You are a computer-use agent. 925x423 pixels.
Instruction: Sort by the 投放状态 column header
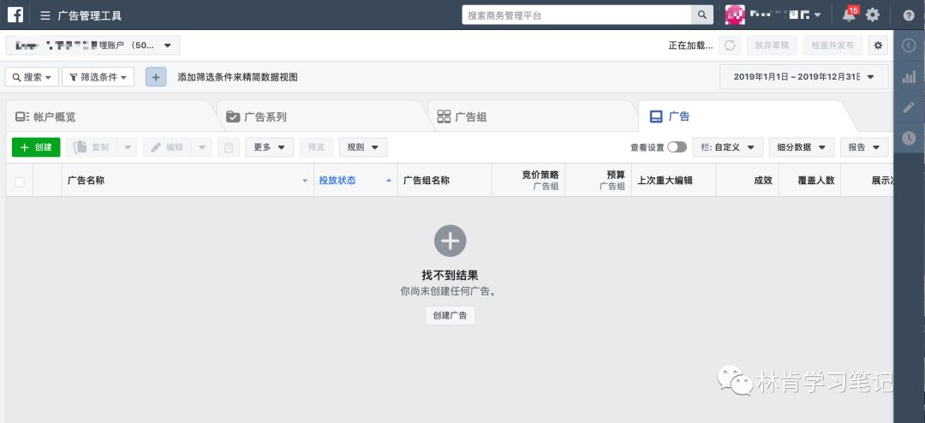click(355, 181)
